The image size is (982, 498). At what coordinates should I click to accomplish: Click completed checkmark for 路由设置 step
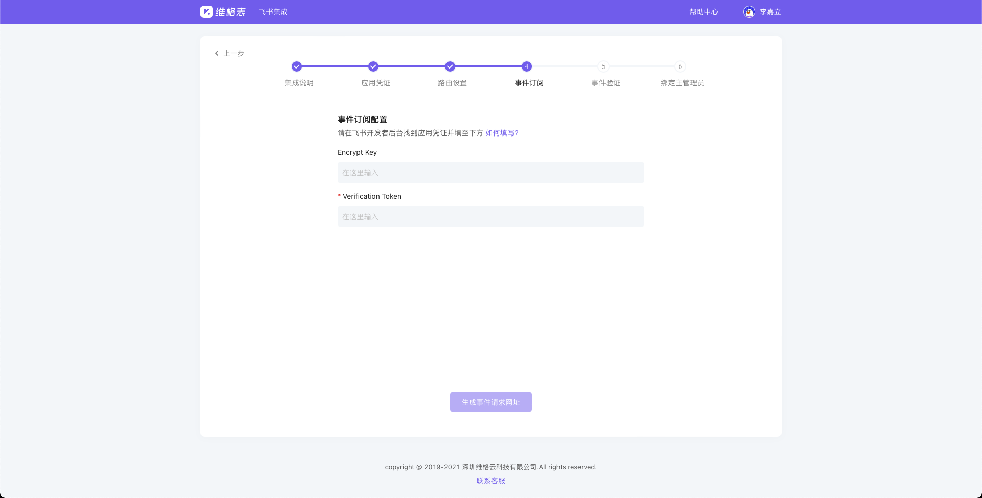click(x=450, y=66)
